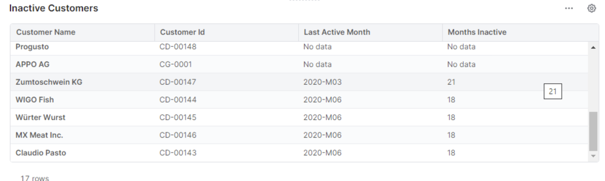
Task: Sort by Customer Name column header
Action: (46, 32)
